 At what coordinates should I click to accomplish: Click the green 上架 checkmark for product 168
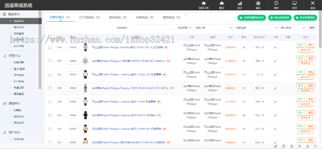tap(275, 47)
